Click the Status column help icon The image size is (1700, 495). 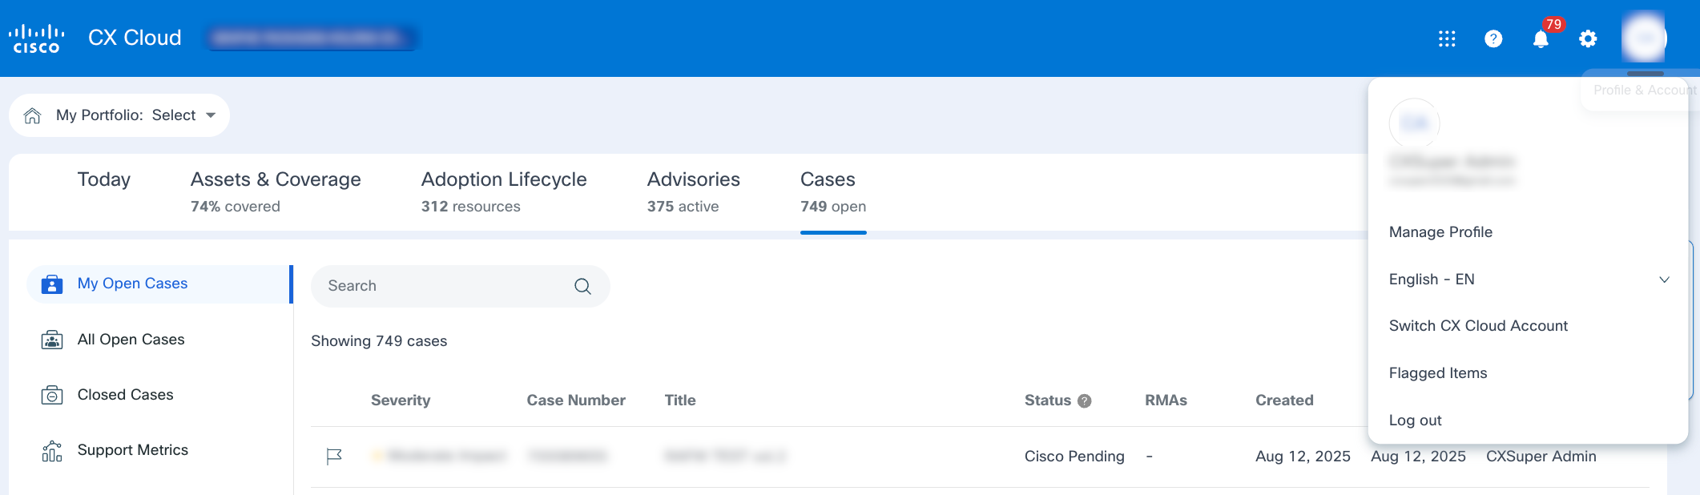[1084, 400]
